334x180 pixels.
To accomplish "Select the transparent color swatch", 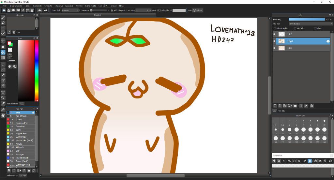I will click(10, 50).
